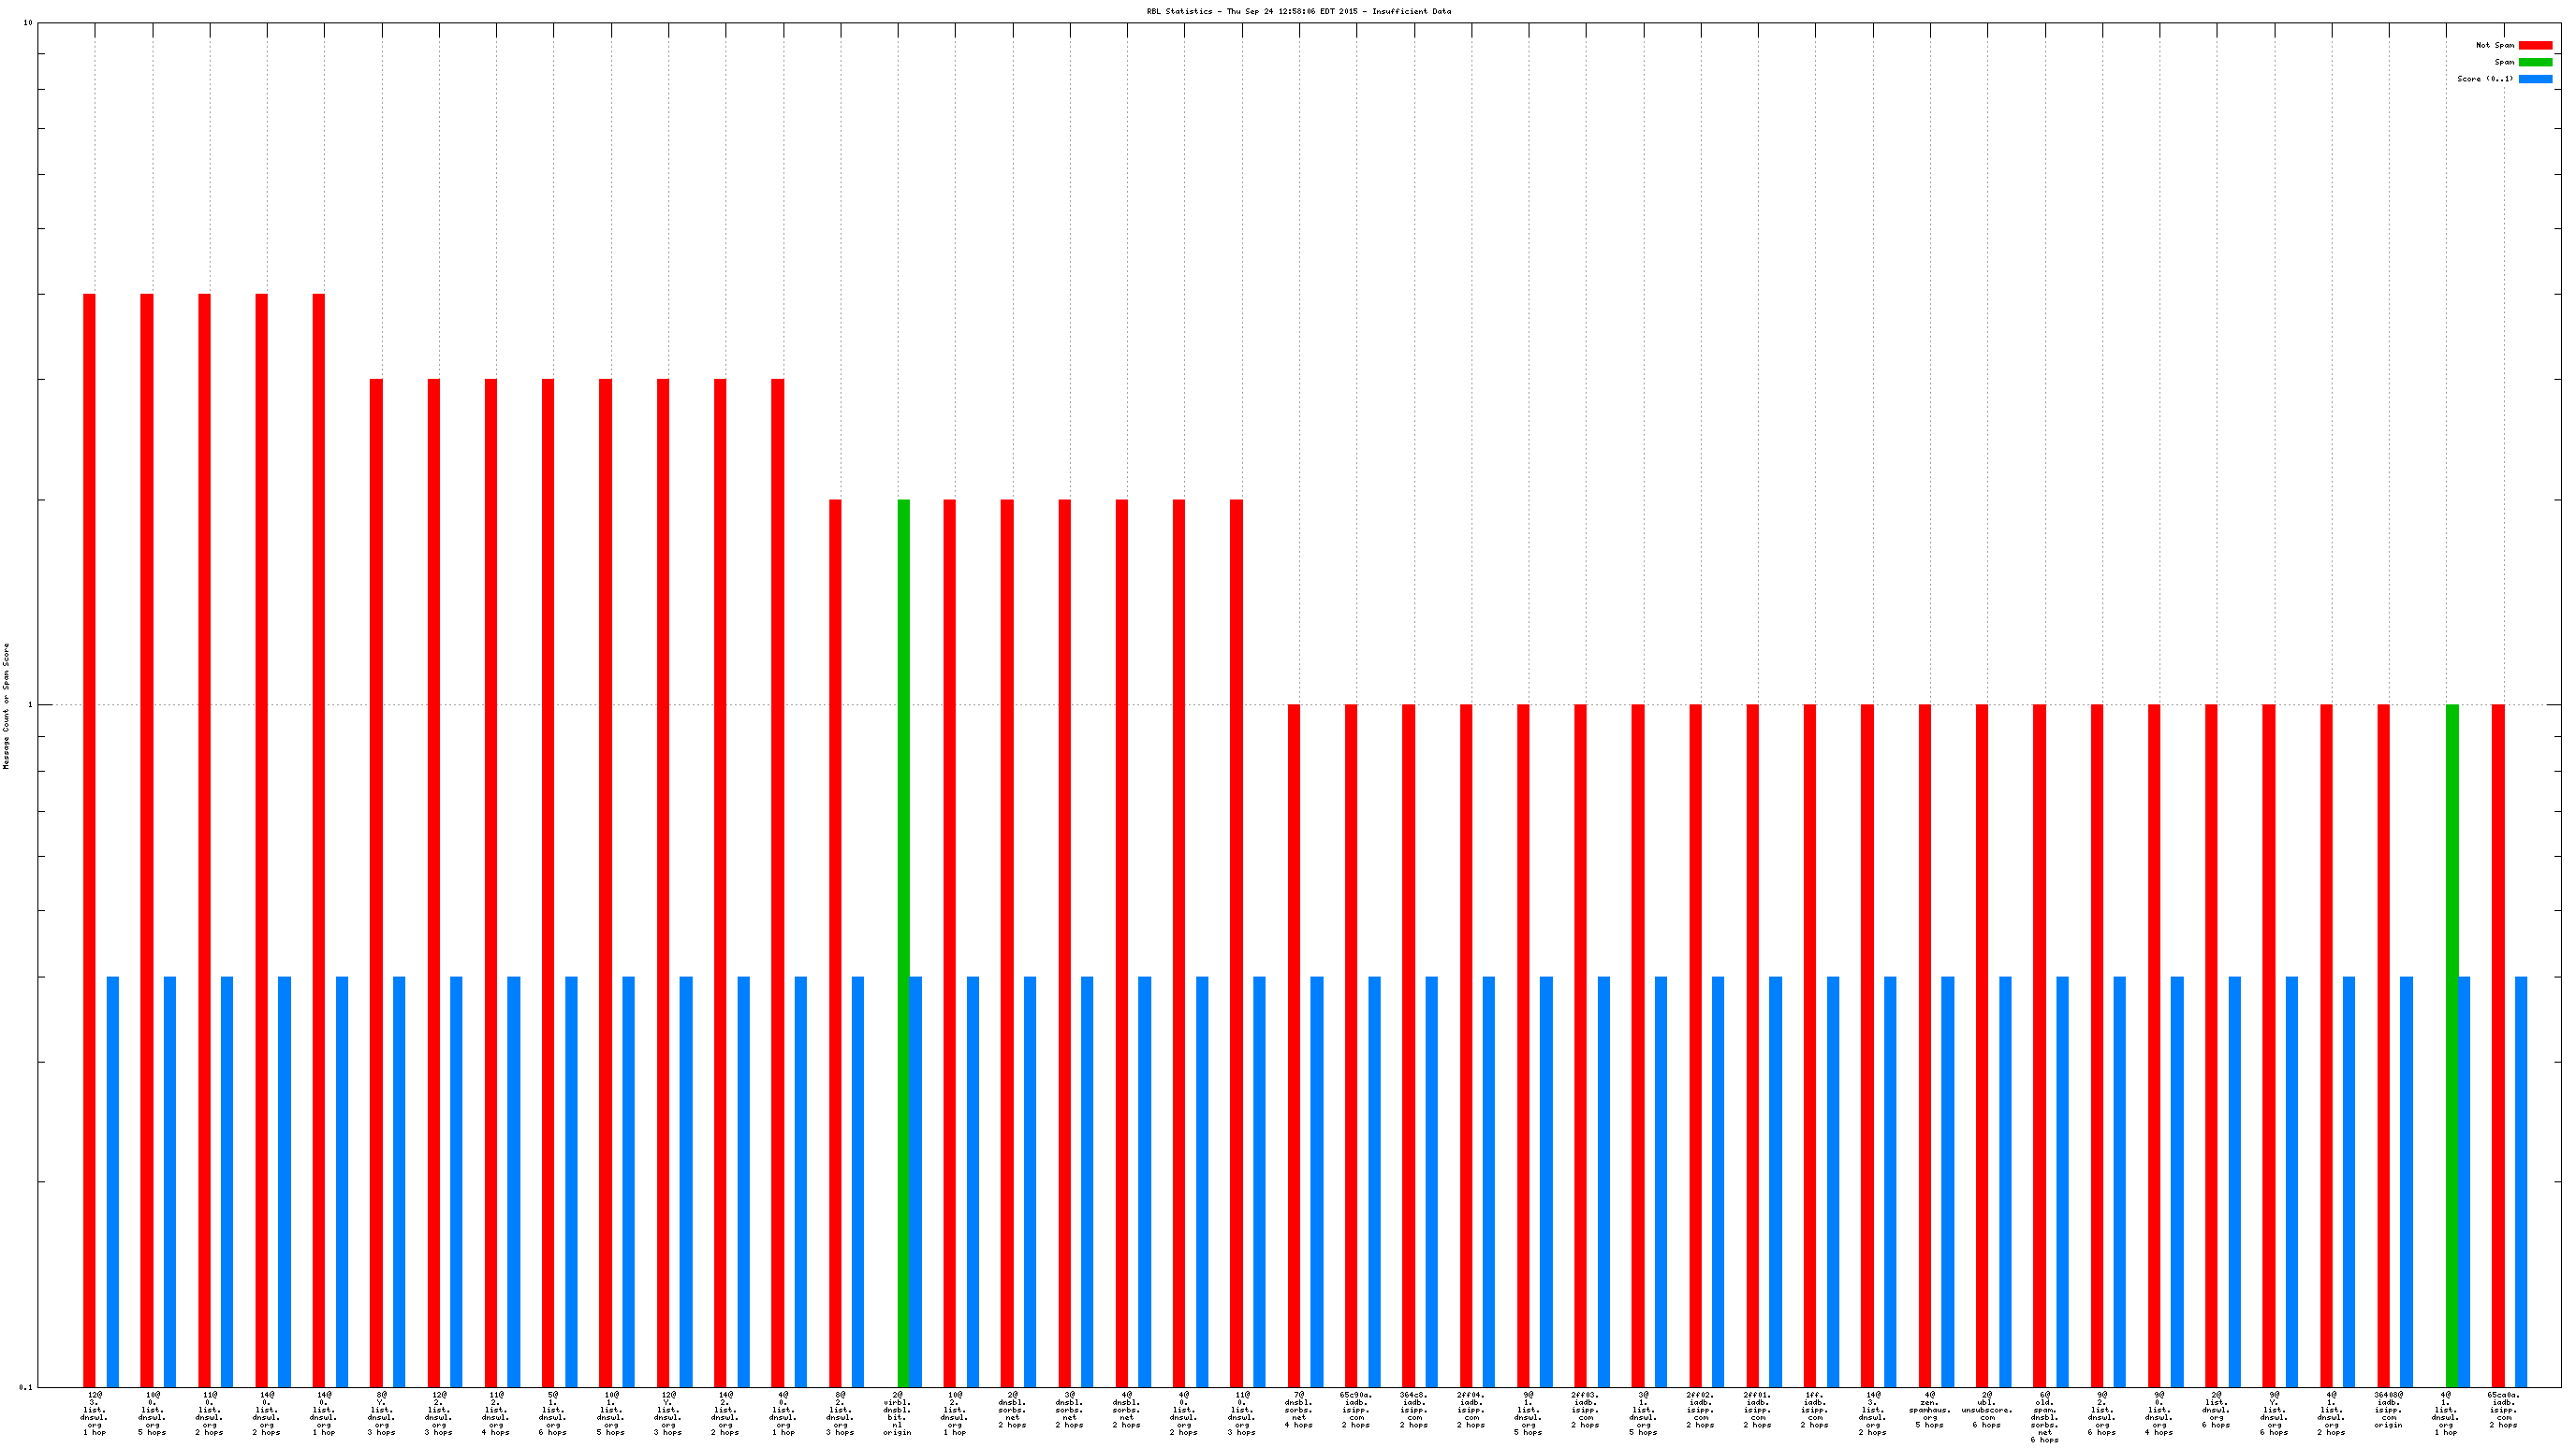Click the virbl.dnsbl.bit.nl origin axis label
The width and height of the screenshot is (2576, 1448).
pyautogui.click(x=897, y=1413)
